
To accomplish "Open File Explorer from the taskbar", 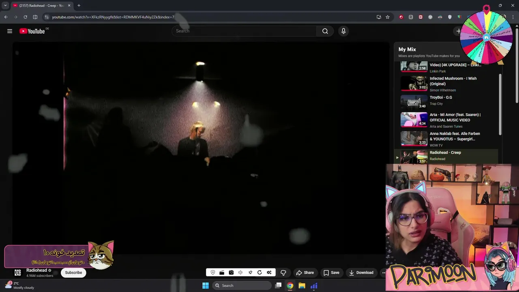I will coord(302,286).
